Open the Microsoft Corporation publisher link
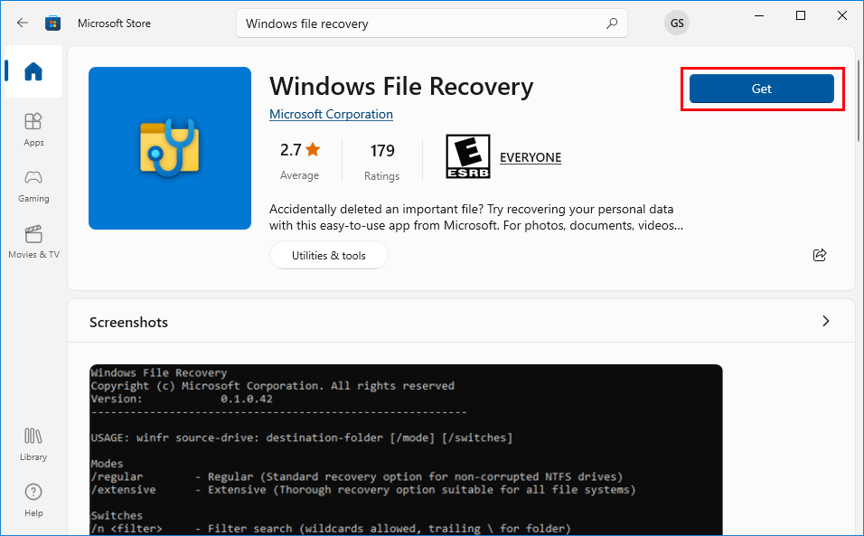The height and width of the screenshot is (536, 864). (x=331, y=114)
